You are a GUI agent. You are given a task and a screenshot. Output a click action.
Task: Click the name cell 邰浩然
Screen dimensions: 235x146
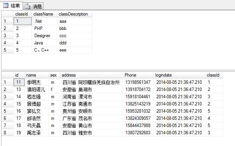coord(36,118)
